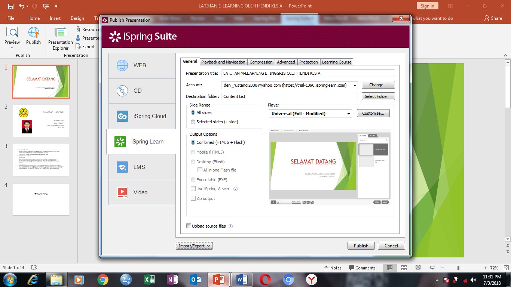Open Customize Quick Access Toolbar dropdown
511x287 pixels.
[x=56, y=6]
